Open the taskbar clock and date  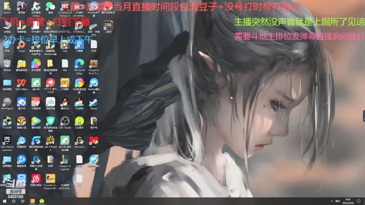point(348,201)
